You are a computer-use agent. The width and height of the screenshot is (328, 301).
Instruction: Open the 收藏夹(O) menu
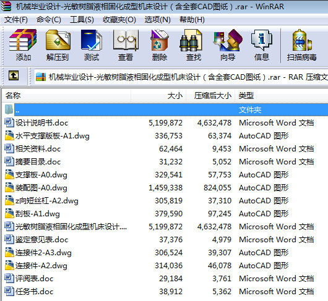119,20
